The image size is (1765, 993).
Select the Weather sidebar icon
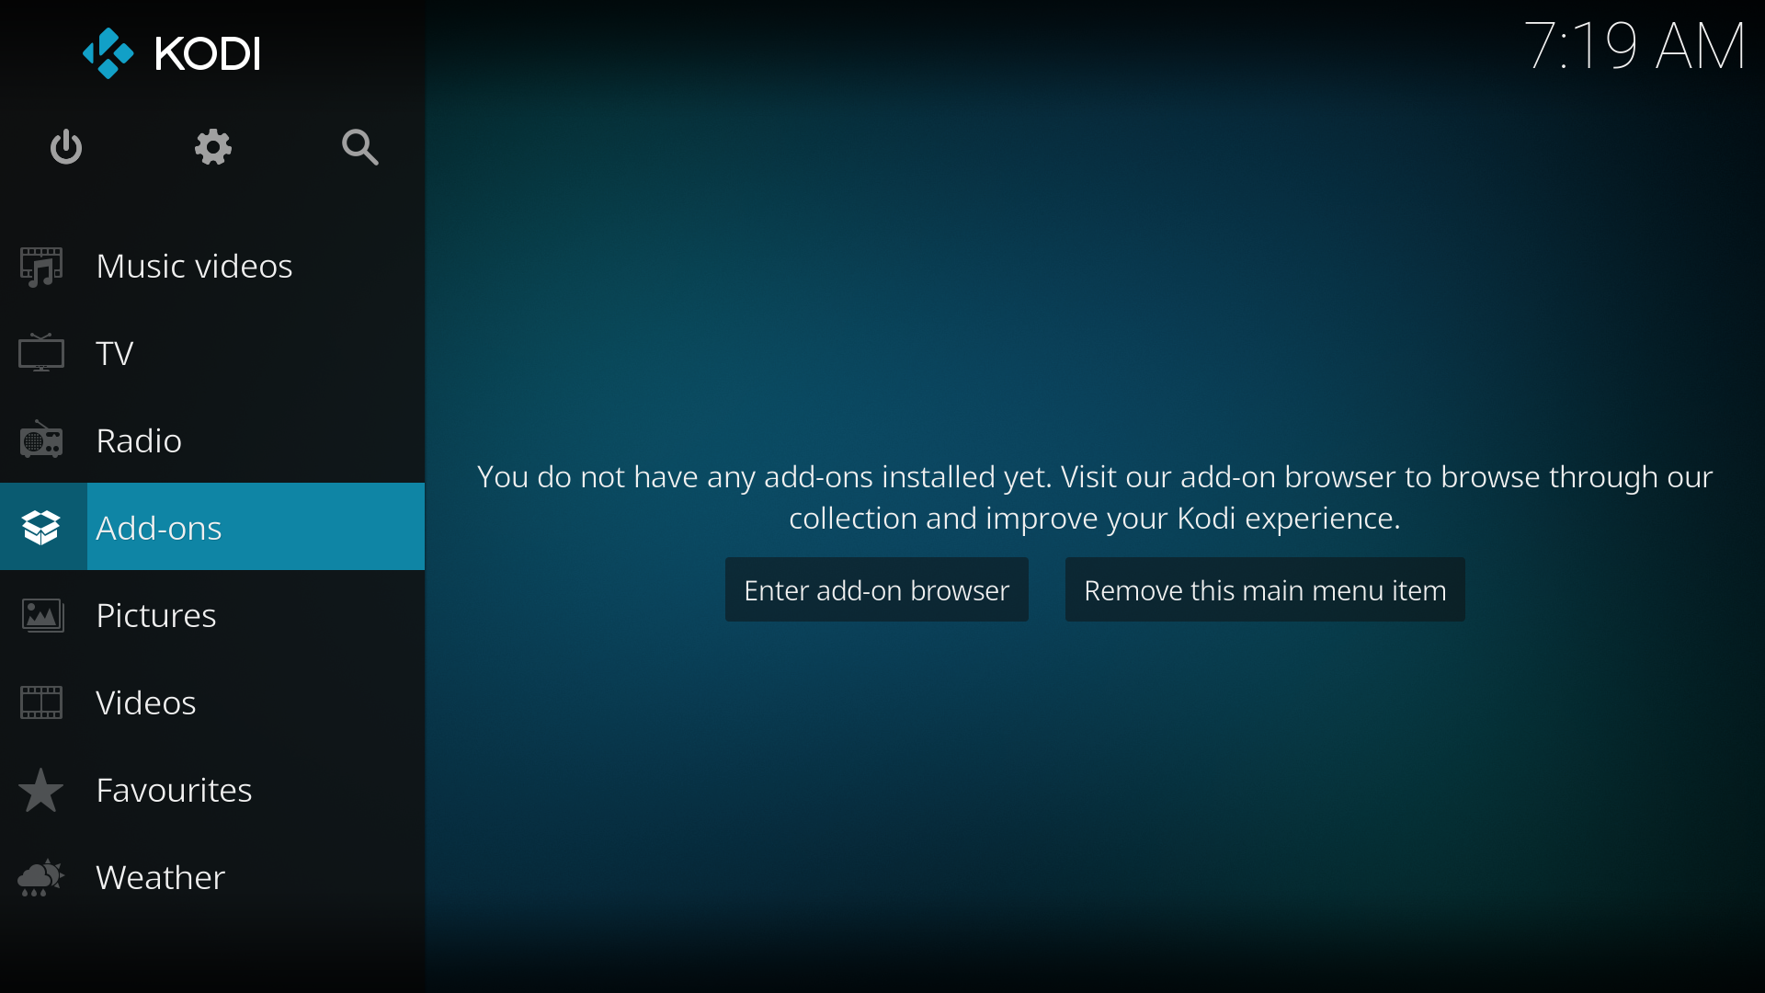(x=42, y=876)
